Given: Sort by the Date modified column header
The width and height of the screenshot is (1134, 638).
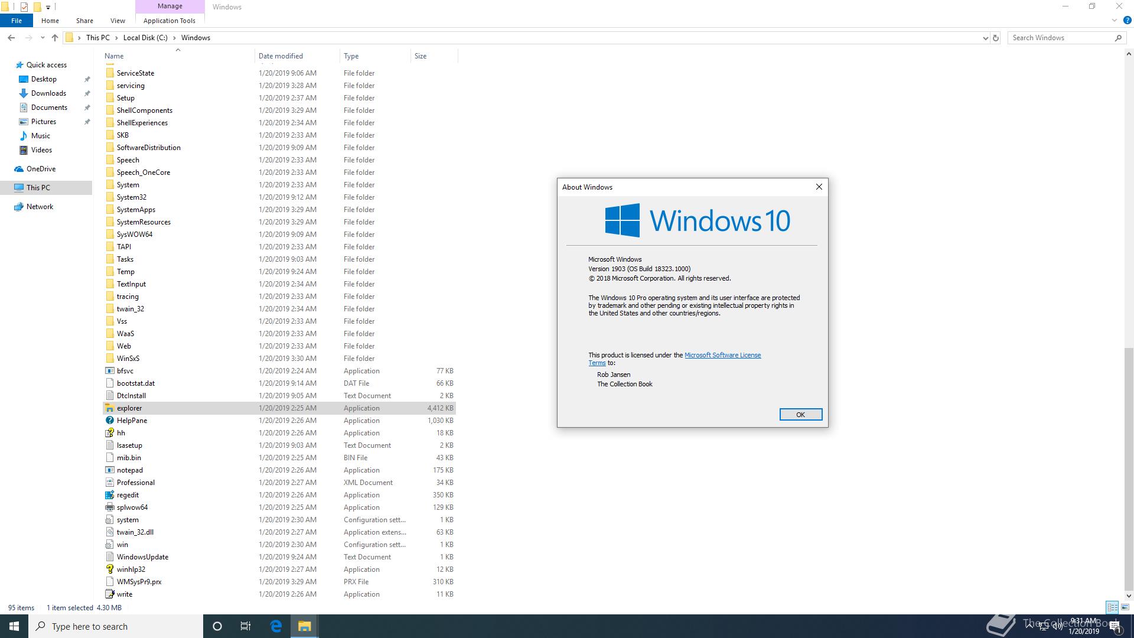Looking at the screenshot, I should coord(298,56).
